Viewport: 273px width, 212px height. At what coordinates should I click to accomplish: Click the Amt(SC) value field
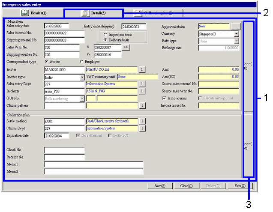coord(219,77)
